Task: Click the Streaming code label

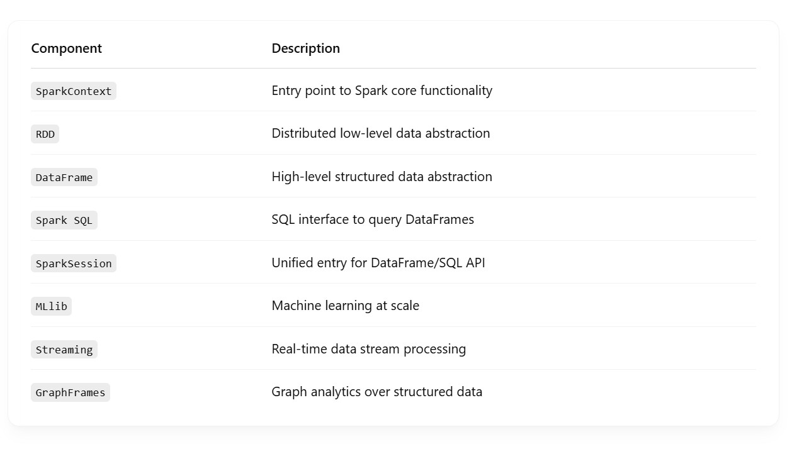Action: (x=64, y=350)
